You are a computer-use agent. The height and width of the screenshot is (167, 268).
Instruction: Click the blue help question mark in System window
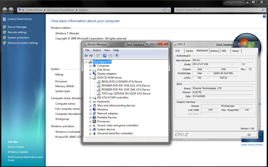[x=264, y=16]
